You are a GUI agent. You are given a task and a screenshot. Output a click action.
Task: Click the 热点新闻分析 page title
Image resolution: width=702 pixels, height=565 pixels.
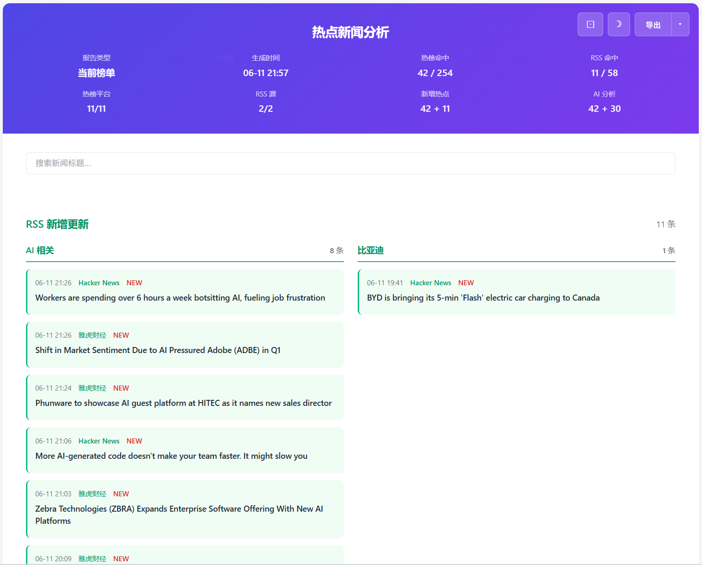point(351,32)
